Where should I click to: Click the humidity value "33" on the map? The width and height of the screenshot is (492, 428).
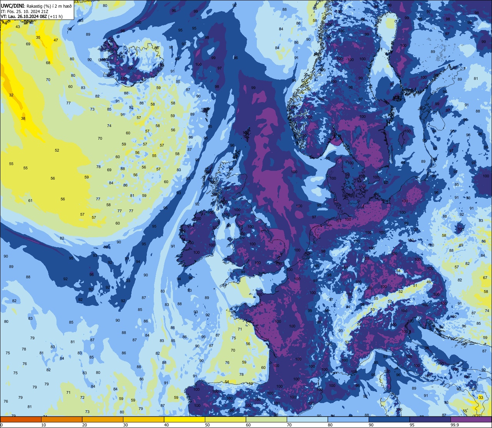pos(481,398)
